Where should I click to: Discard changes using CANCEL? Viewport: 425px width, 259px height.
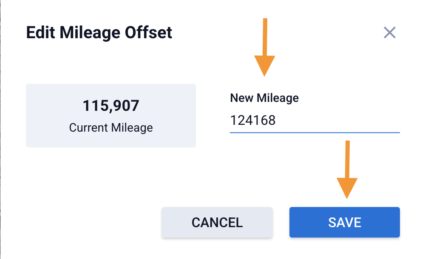tap(217, 222)
